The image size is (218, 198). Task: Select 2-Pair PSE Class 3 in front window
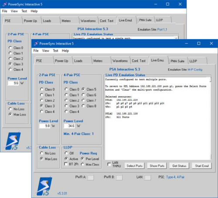41,106
